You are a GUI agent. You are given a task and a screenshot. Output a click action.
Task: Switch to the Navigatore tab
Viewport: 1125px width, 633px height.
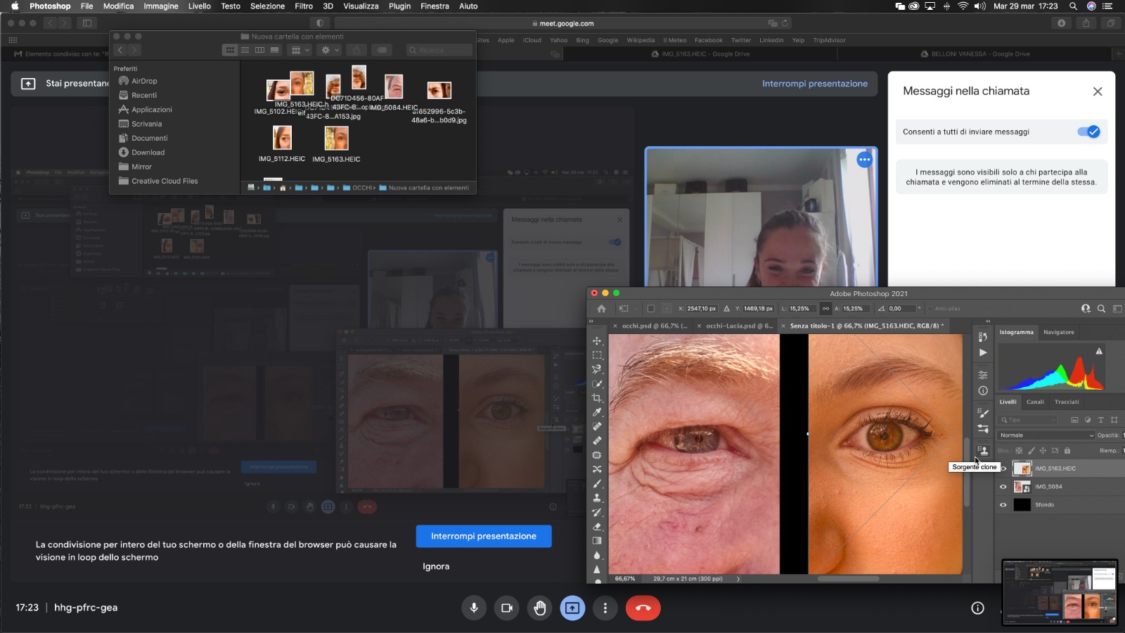[x=1059, y=332]
